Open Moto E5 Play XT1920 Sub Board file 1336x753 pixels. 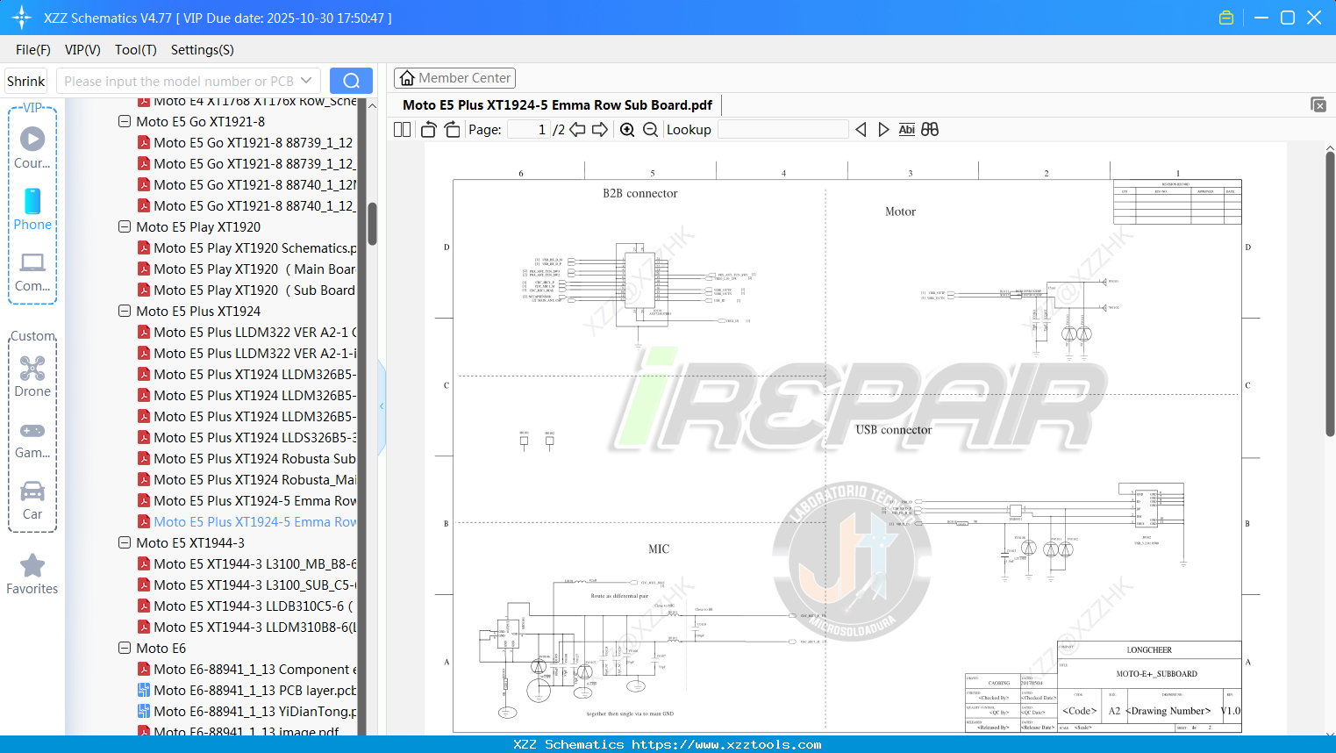click(246, 290)
